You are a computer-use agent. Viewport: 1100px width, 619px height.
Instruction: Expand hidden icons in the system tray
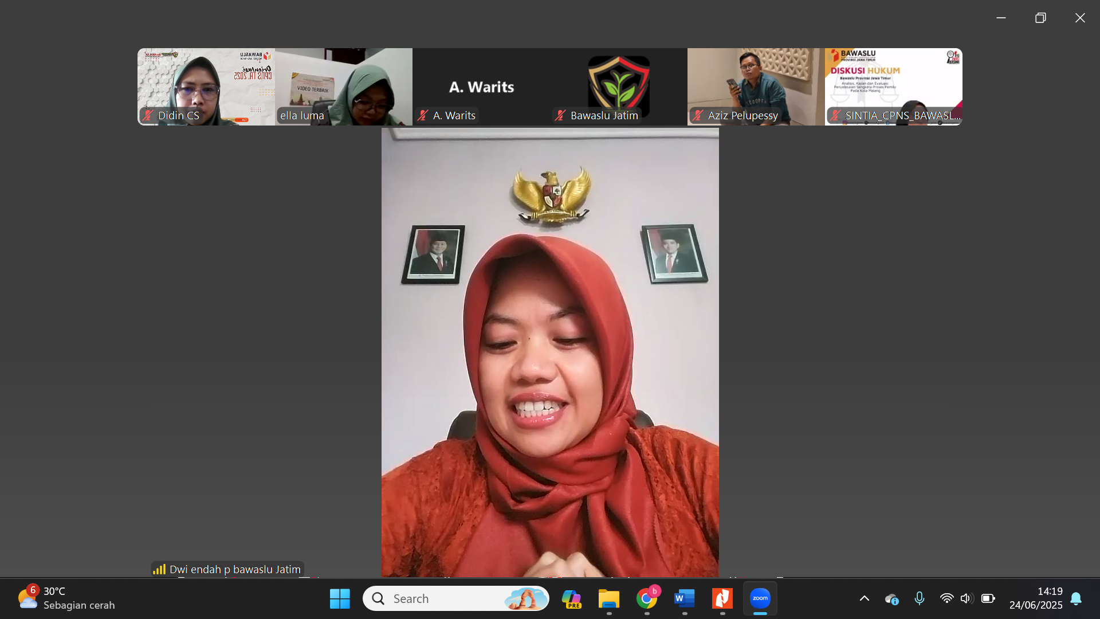click(x=864, y=598)
